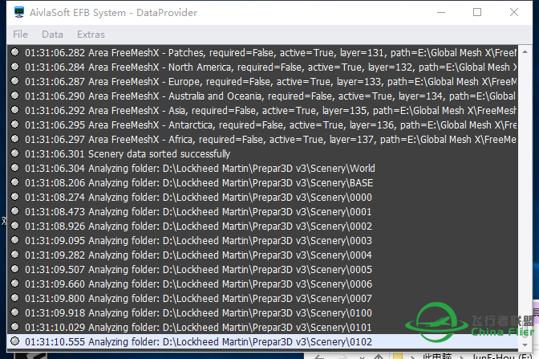The height and width of the screenshot is (359, 539).
Task: Click the bullet icon of the Scenery\0007 entry
Action: [x=14, y=298]
